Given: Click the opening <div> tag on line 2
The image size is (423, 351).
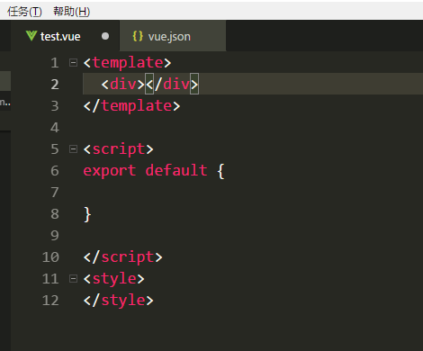Looking at the screenshot, I should coord(123,84).
